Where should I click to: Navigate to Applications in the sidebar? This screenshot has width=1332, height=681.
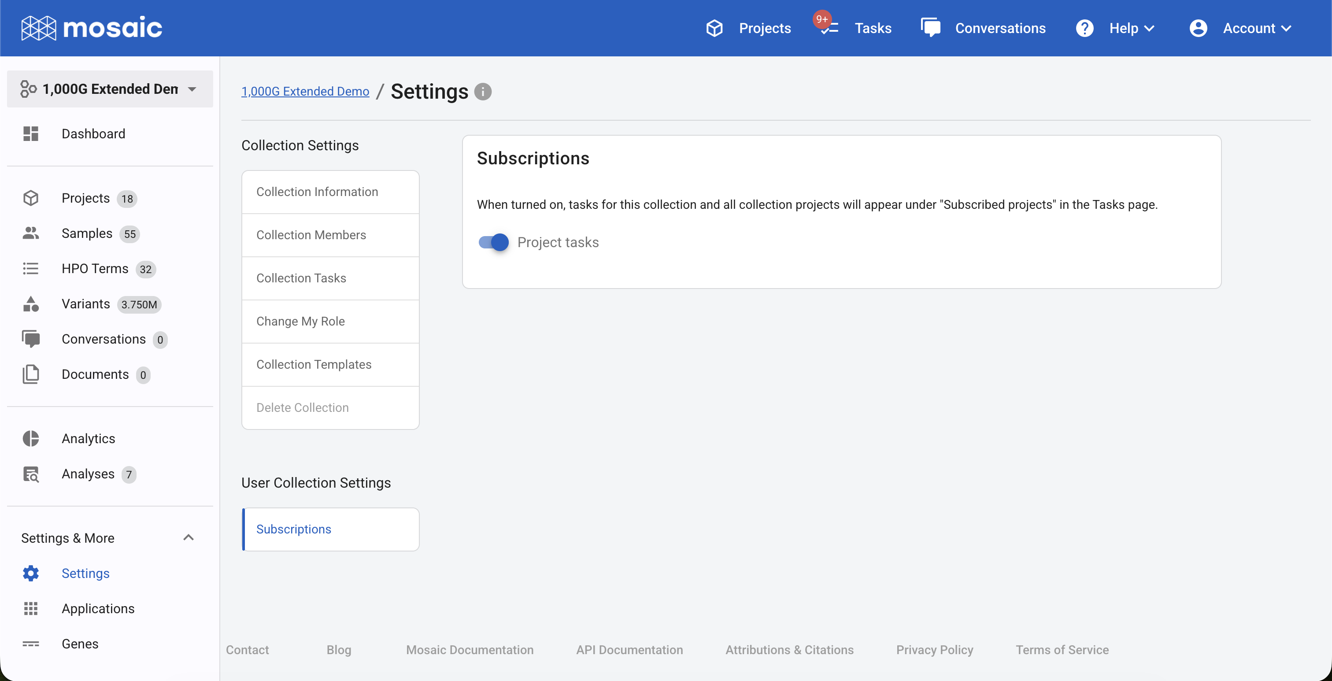[98, 609]
